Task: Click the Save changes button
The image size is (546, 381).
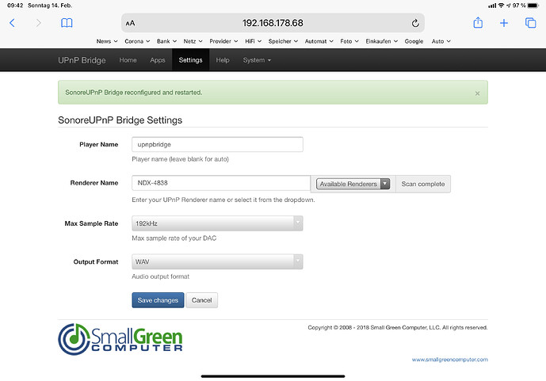Action: pos(158,300)
